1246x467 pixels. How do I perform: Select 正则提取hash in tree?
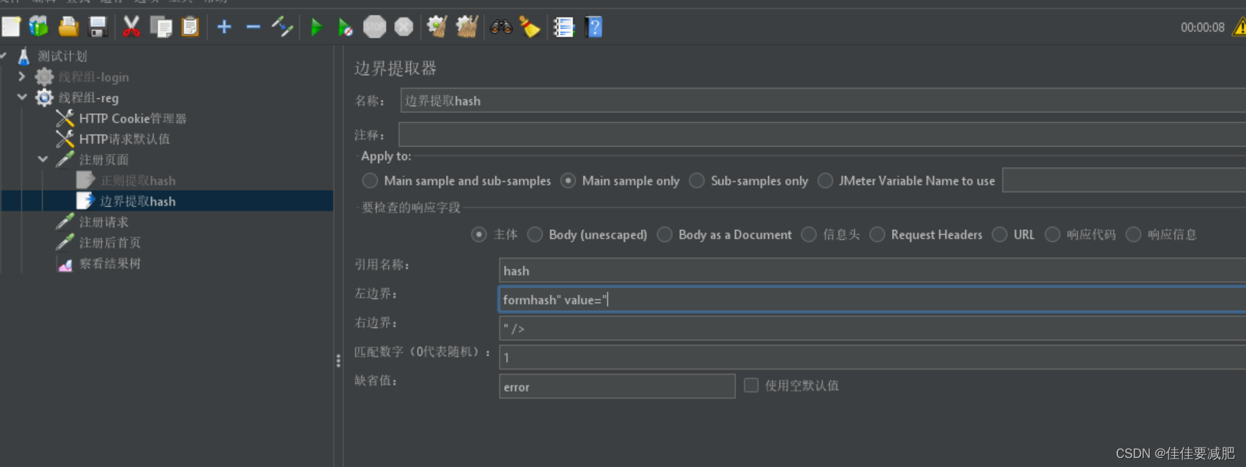[138, 180]
